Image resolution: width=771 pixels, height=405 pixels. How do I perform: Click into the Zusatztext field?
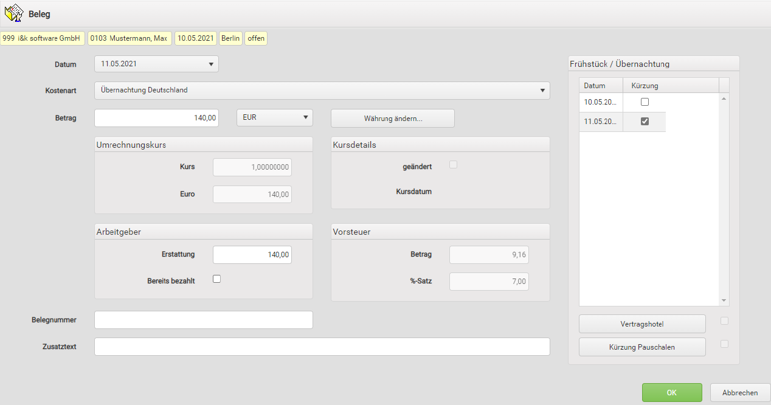coord(322,347)
